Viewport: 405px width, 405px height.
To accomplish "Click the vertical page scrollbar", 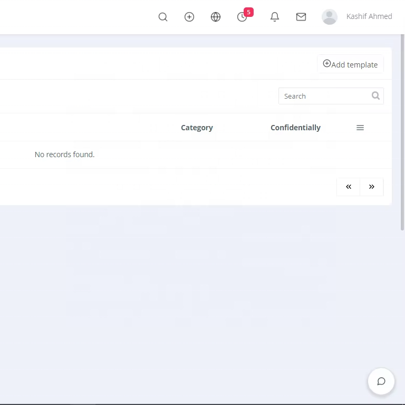I will (402, 132).
